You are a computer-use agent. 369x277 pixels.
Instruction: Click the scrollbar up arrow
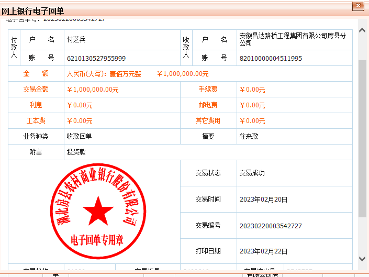[x=362, y=24]
